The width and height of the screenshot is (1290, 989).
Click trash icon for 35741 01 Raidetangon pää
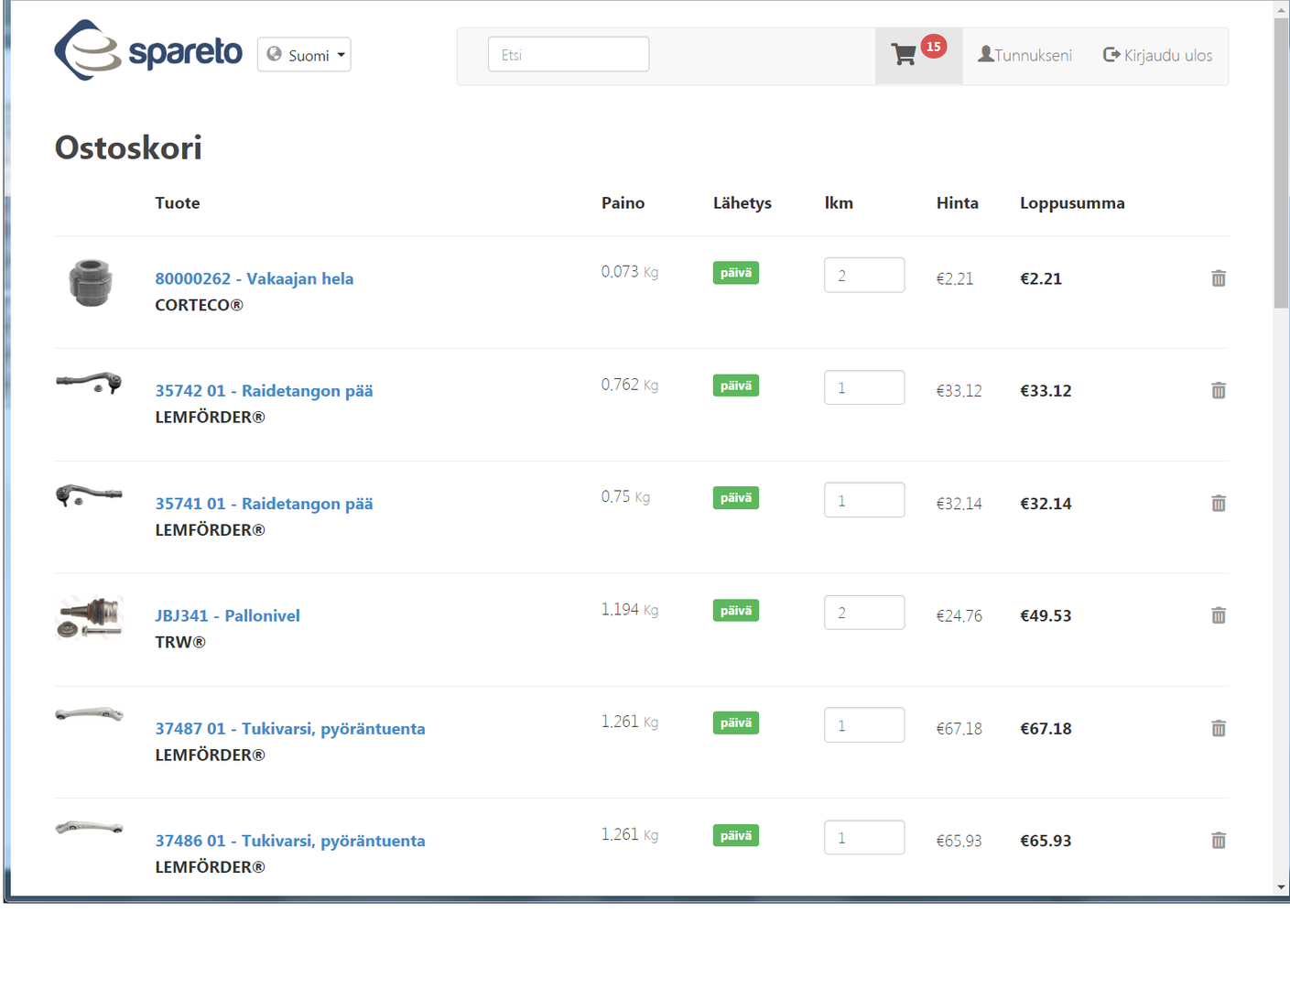click(x=1218, y=504)
